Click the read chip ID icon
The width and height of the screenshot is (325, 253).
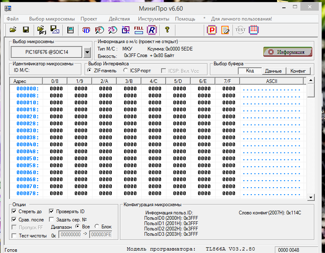tap(86, 30)
